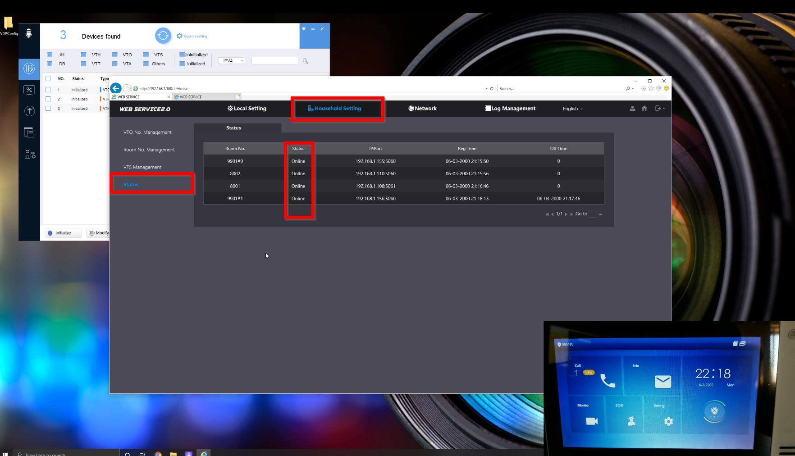Image resolution: width=795 pixels, height=456 pixels.
Task: Open the Network tab
Action: (x=422, y=109)
